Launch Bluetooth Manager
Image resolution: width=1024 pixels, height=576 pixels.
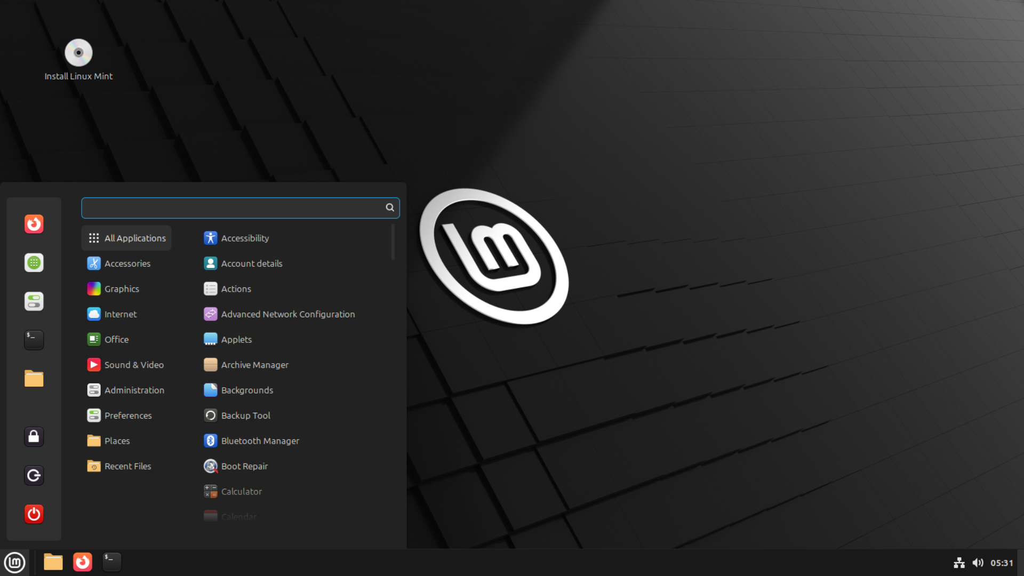click(260, 441)
